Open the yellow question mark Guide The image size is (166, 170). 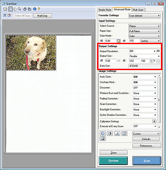[39, 9]
